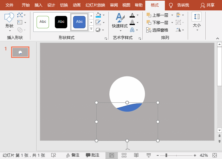Open the Align objects icon
The width and height of the screenshot is (222, 159).
(178, 15)
